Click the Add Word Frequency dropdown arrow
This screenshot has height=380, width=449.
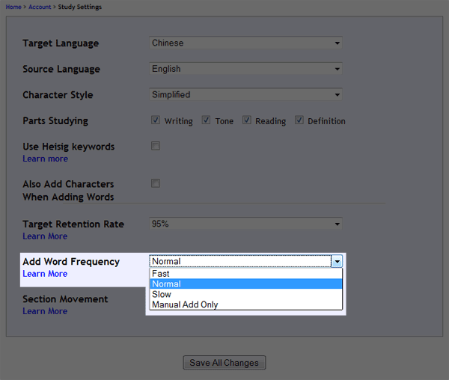point(337,261)
